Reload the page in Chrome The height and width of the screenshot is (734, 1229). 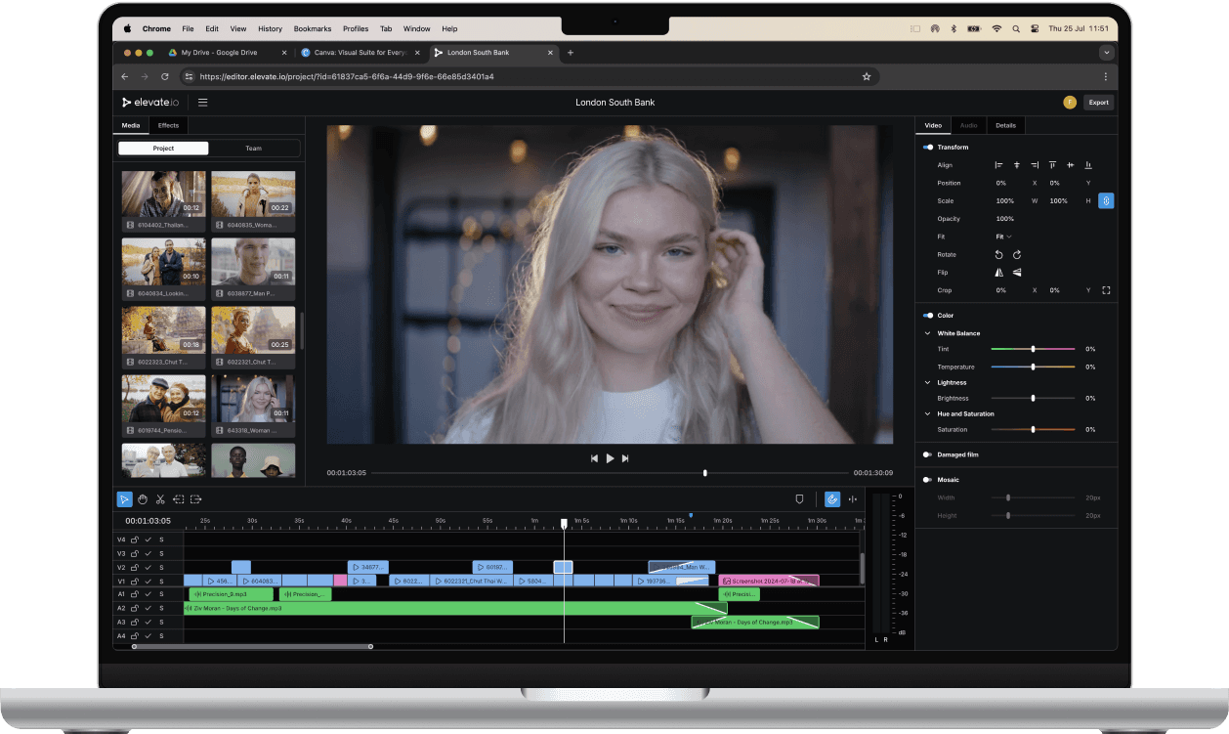pyautogui.click(x=164, y=76)
